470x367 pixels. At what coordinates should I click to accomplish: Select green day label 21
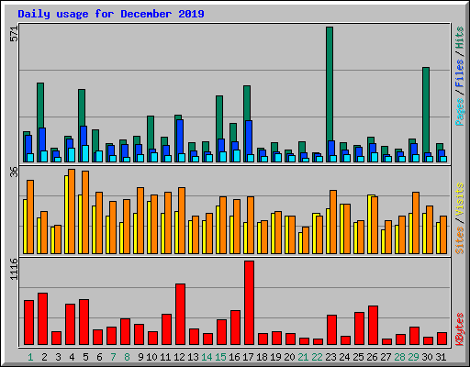pyautogui.click(x=303, y=357)
